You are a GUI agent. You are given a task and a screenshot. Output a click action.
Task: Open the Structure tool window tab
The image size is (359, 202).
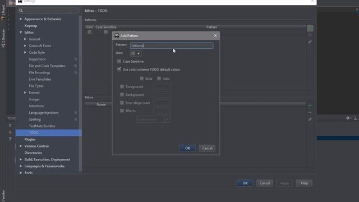tap(3, 39)
